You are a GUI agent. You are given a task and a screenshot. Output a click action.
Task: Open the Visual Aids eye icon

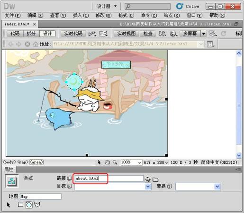212,34
